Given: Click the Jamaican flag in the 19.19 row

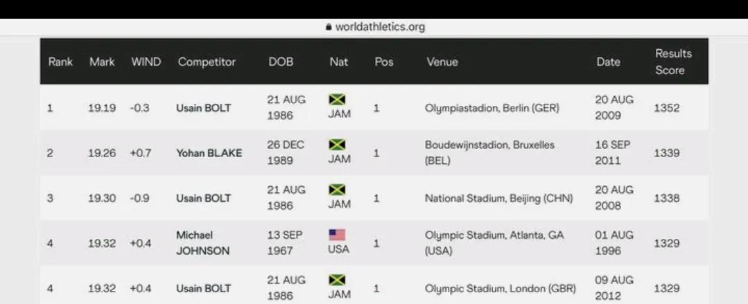Looking at the screenshot, I should pos(338,100).
